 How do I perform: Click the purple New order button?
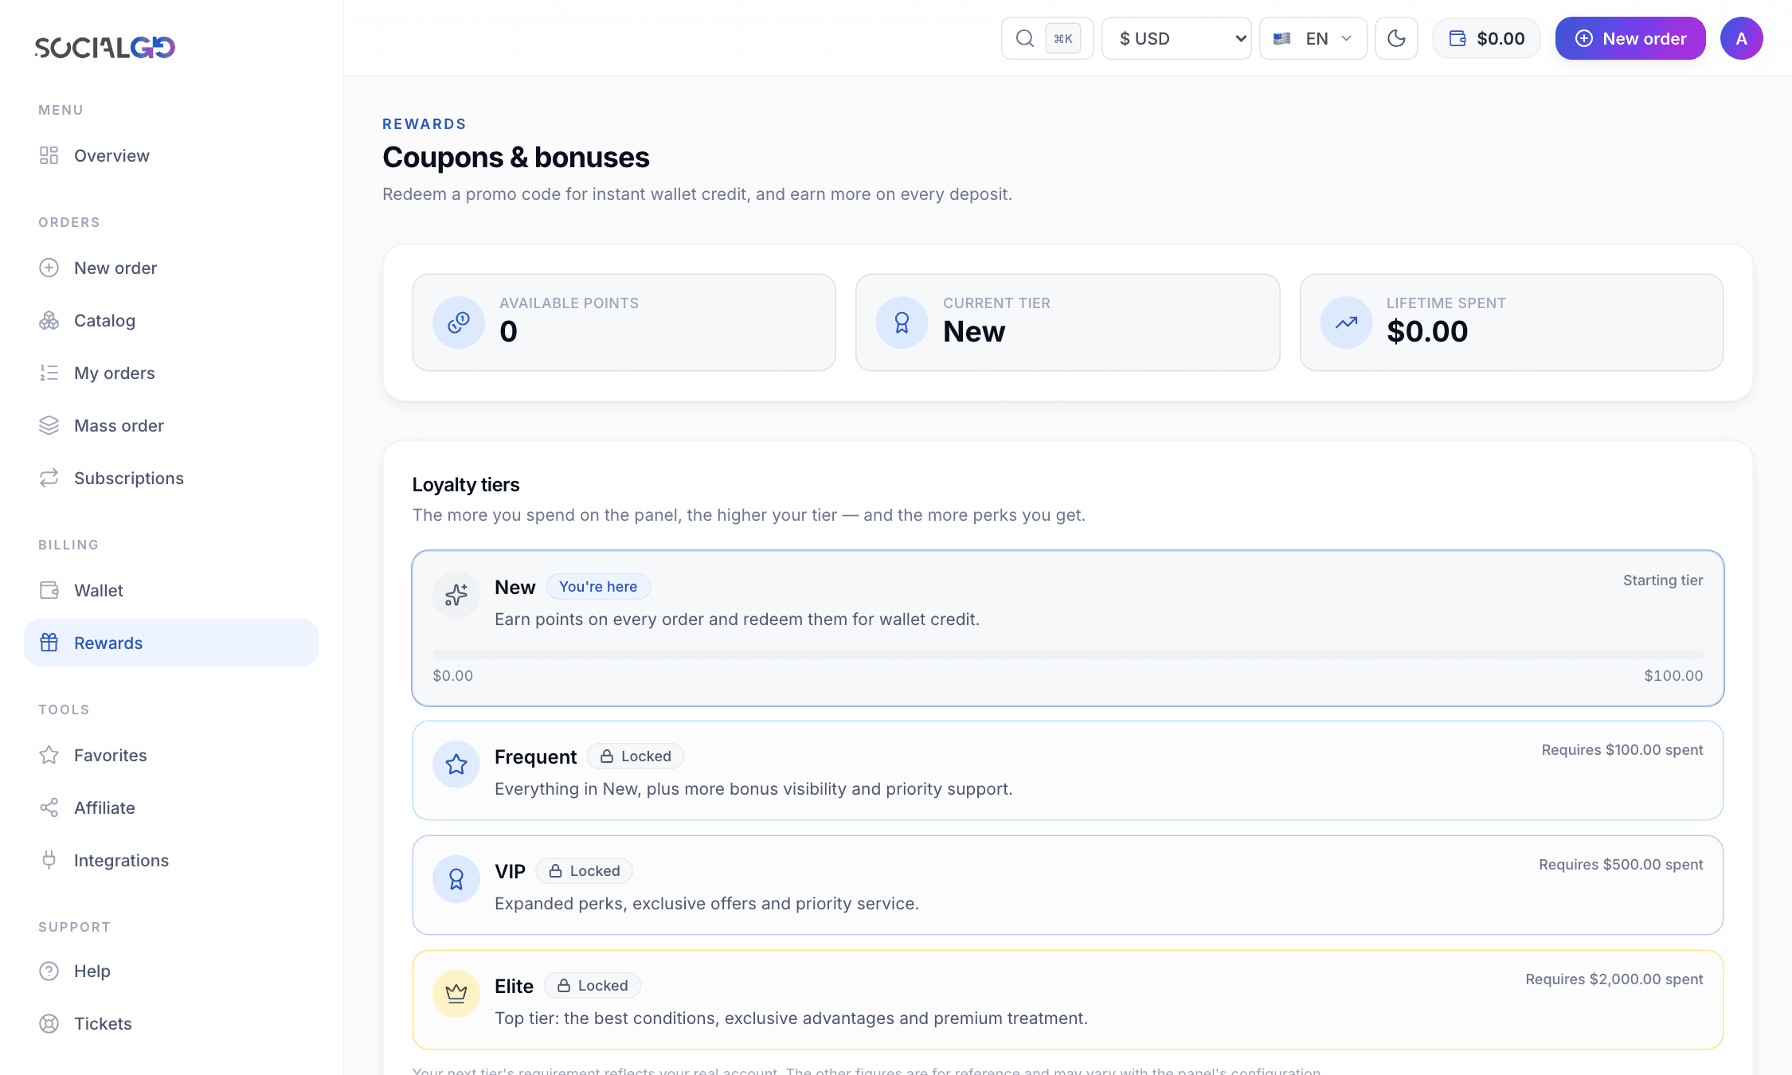point(1630,38)
